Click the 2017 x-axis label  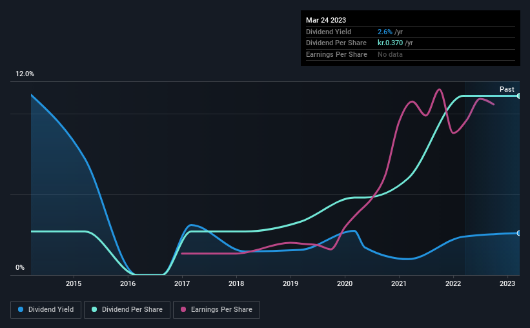182,283
